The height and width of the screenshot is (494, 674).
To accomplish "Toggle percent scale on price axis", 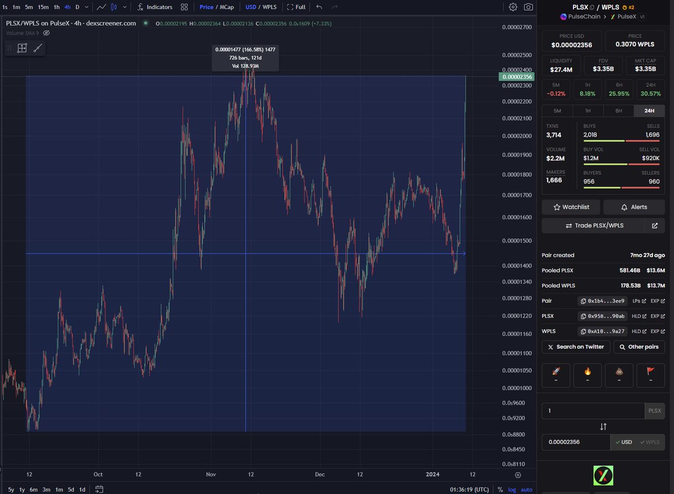I will [500, 490].
